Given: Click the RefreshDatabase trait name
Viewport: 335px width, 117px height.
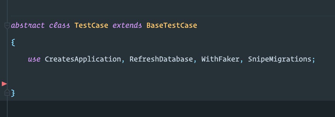Looking at the screenshot, I should (161, 59).
